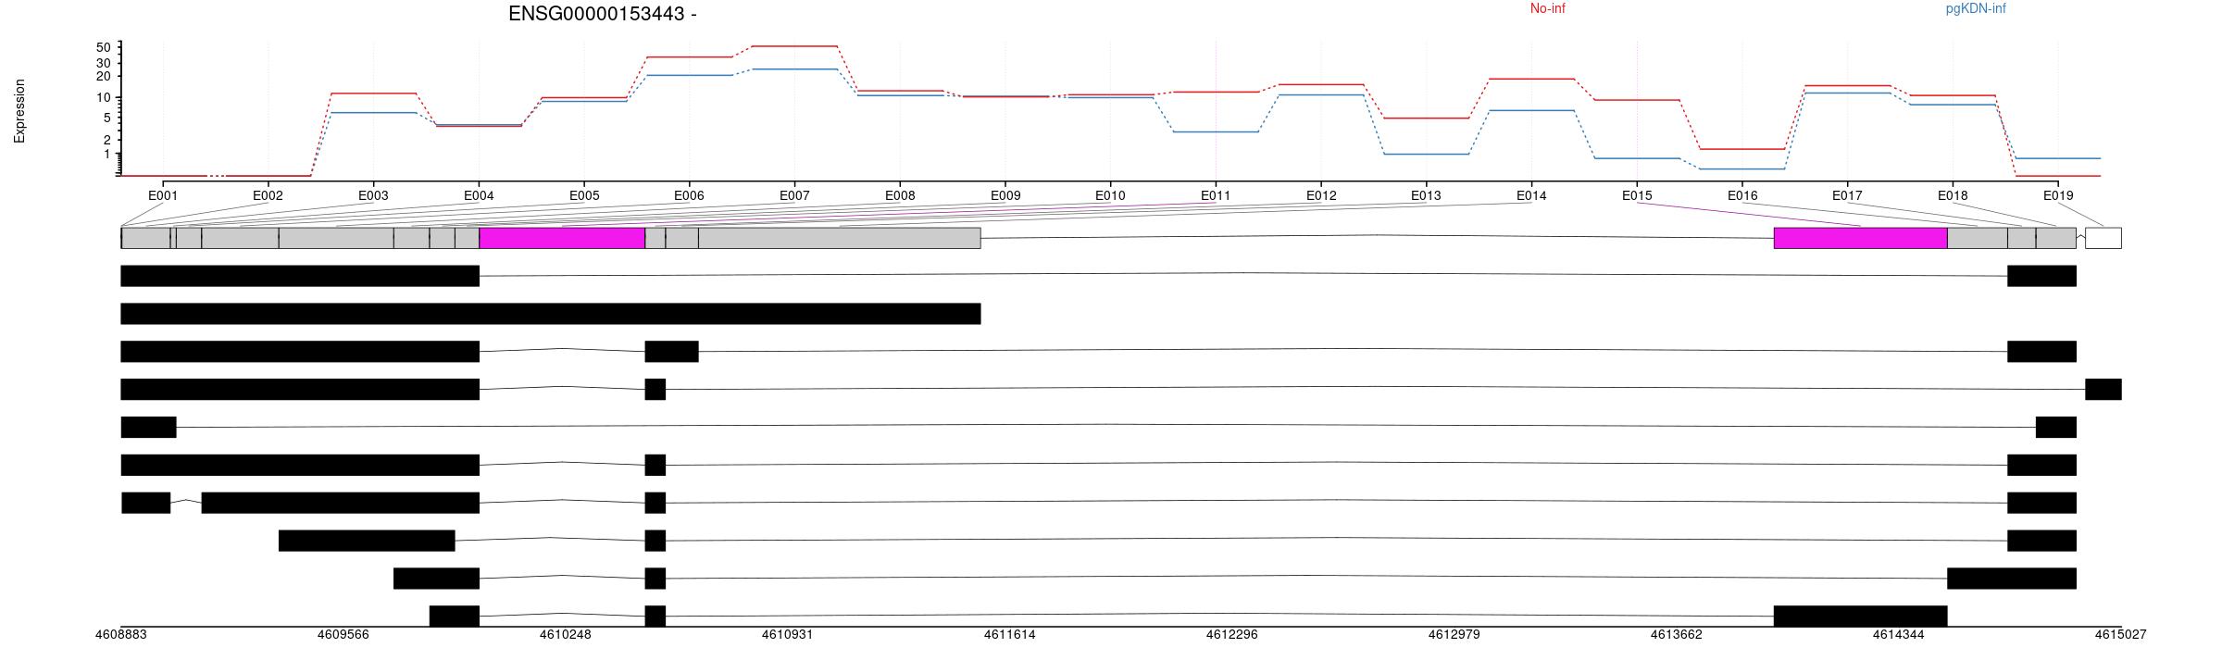Click genomic coordinate 4610248
The image size is (2222, 648).
click(x=566, y=635)
